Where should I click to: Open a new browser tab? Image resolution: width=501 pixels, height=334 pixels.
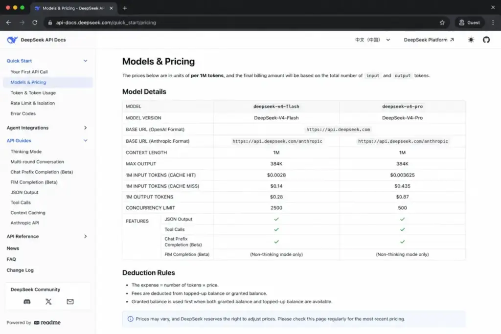pyautogui.click(x=125, y=8)
